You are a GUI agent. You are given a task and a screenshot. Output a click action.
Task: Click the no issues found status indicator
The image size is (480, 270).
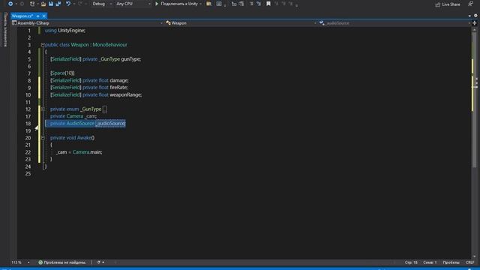coord(61,262)
